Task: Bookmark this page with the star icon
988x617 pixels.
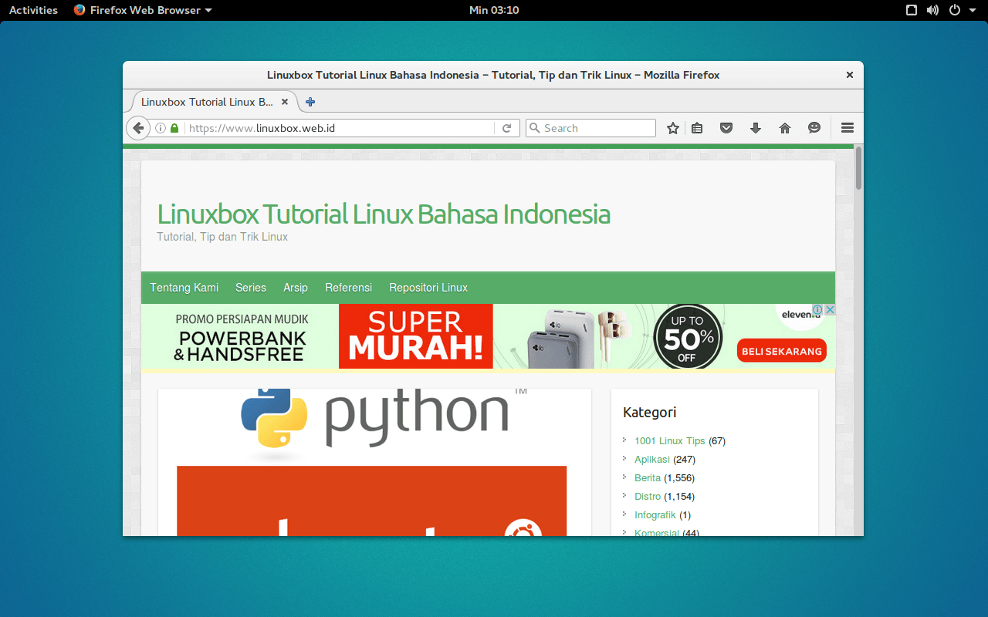Action: pyautogui.click(x=673, y=128)
